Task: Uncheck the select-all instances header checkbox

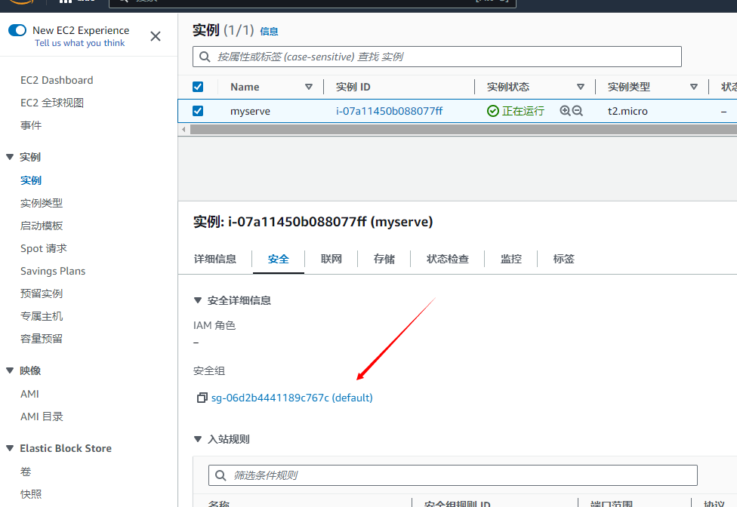Action: coord(198,87)
